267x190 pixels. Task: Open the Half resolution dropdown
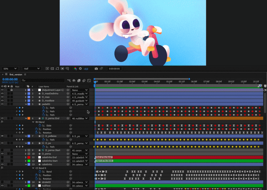(x=32, y=68)
